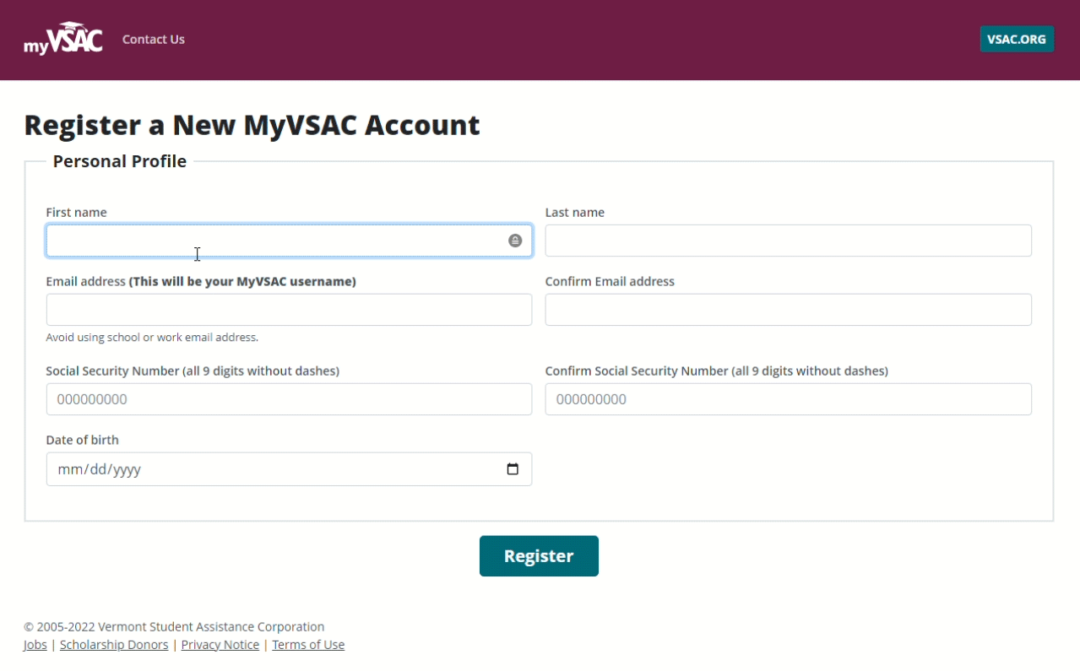This screenshot has height=671, width=1080.
Task: Select the year segment of Date of birth
Action: (127, 469)
